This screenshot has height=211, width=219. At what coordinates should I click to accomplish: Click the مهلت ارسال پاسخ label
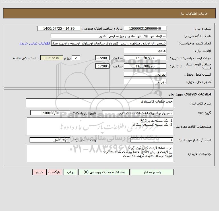click(x=197, y=58)
